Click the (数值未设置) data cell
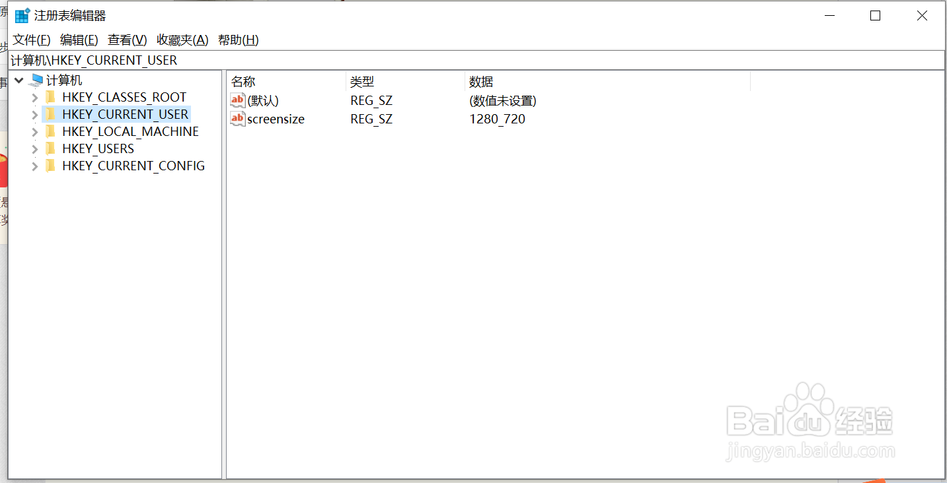The image size is (947, 483). [x=502, y=101]
